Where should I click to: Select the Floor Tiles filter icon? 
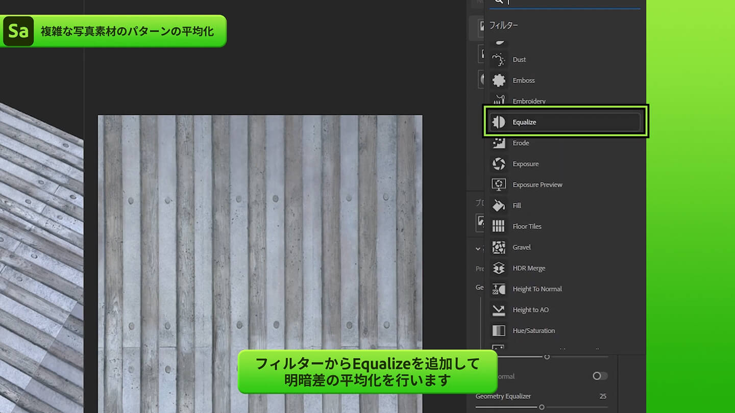(x=499, y=226)
